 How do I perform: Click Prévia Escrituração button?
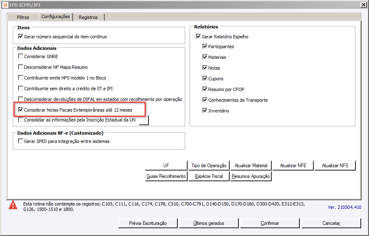click(148, 223)
